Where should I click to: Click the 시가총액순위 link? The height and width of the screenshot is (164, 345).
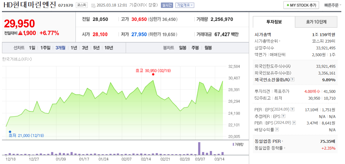266,41
